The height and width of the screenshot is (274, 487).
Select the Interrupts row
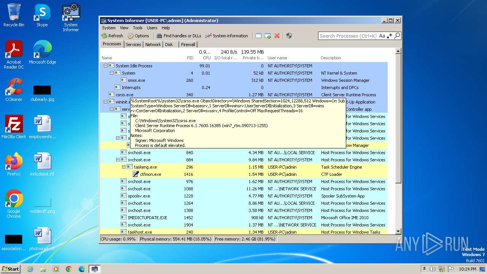(244, 88)
